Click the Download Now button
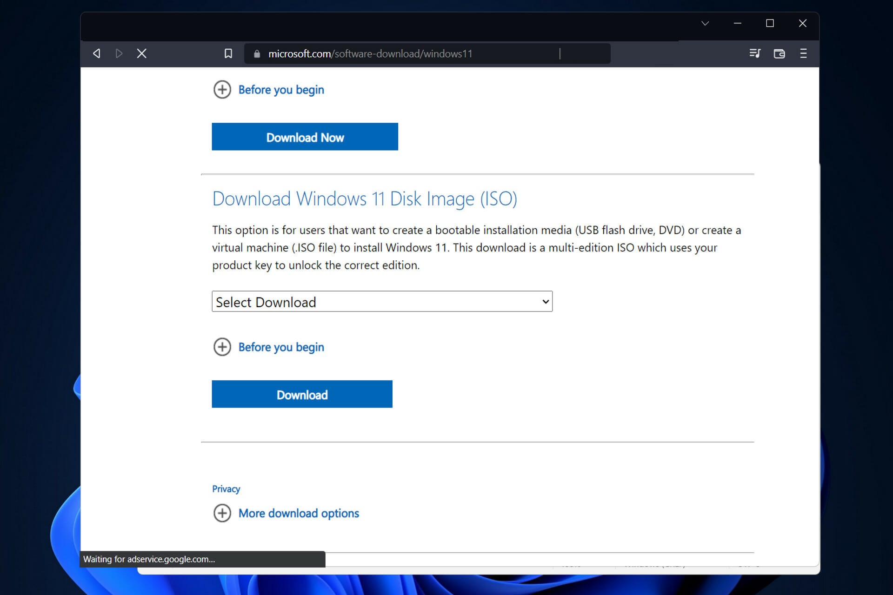Screen dimensions: 893x595 [x=305, y=137]
